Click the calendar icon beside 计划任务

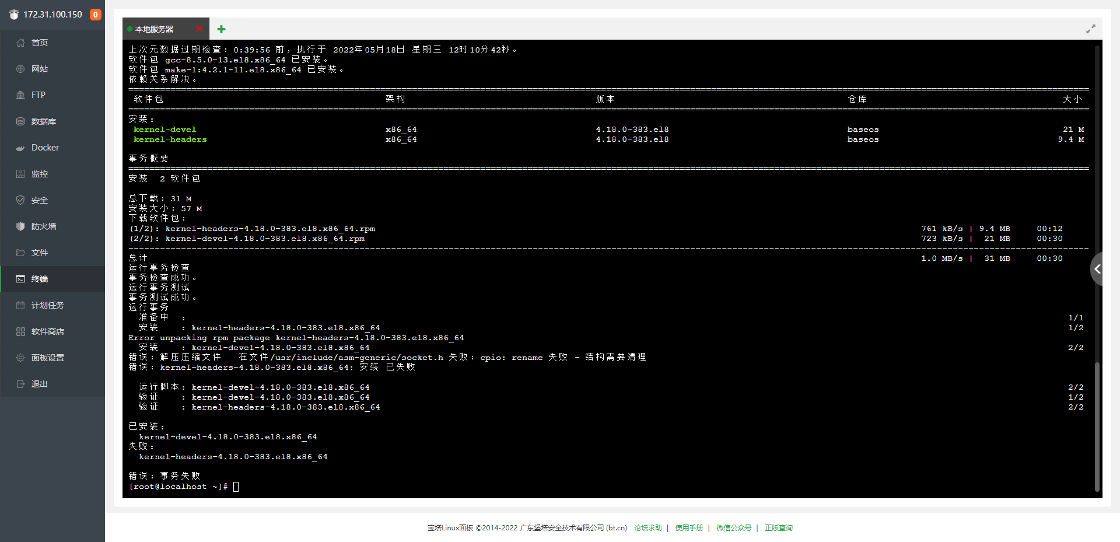20,305
